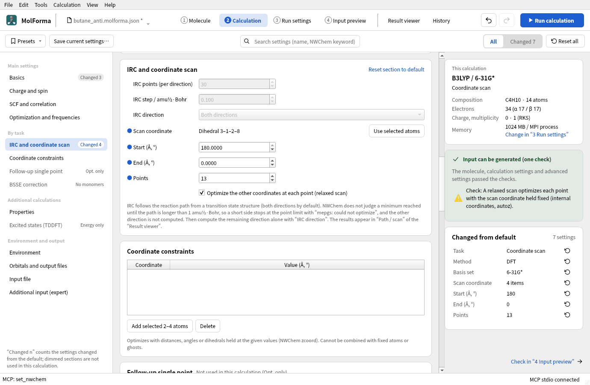590x385 pixels.
Task: Open the Input preview step tab
Action: pos(345,21)
